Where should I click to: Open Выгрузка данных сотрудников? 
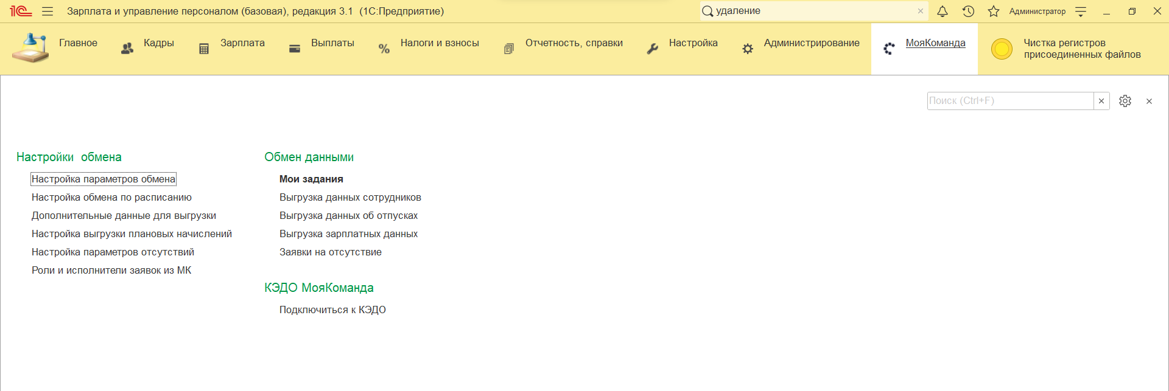point(350,198)
